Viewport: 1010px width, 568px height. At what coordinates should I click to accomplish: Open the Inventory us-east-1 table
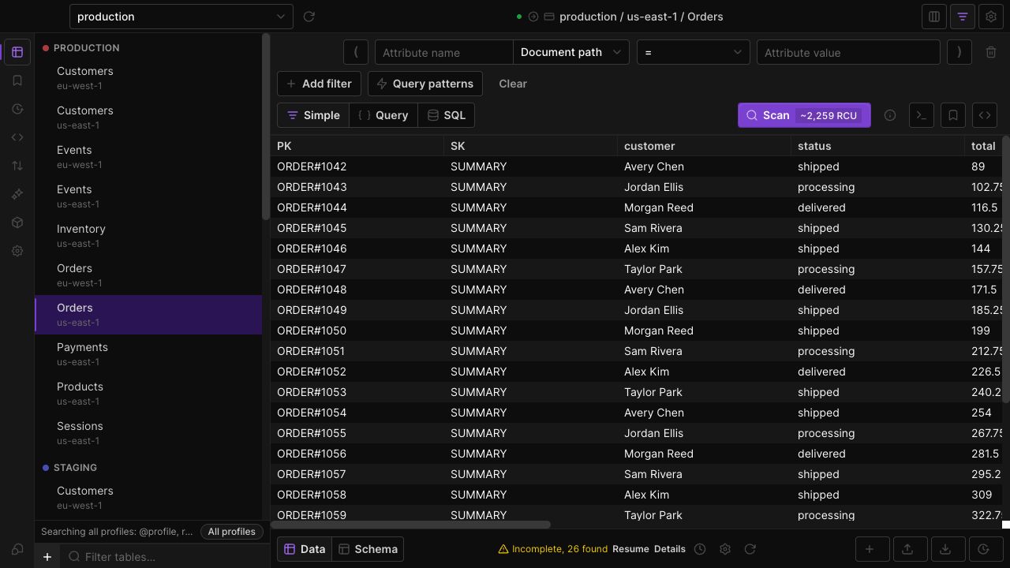[x=148, y=236]
